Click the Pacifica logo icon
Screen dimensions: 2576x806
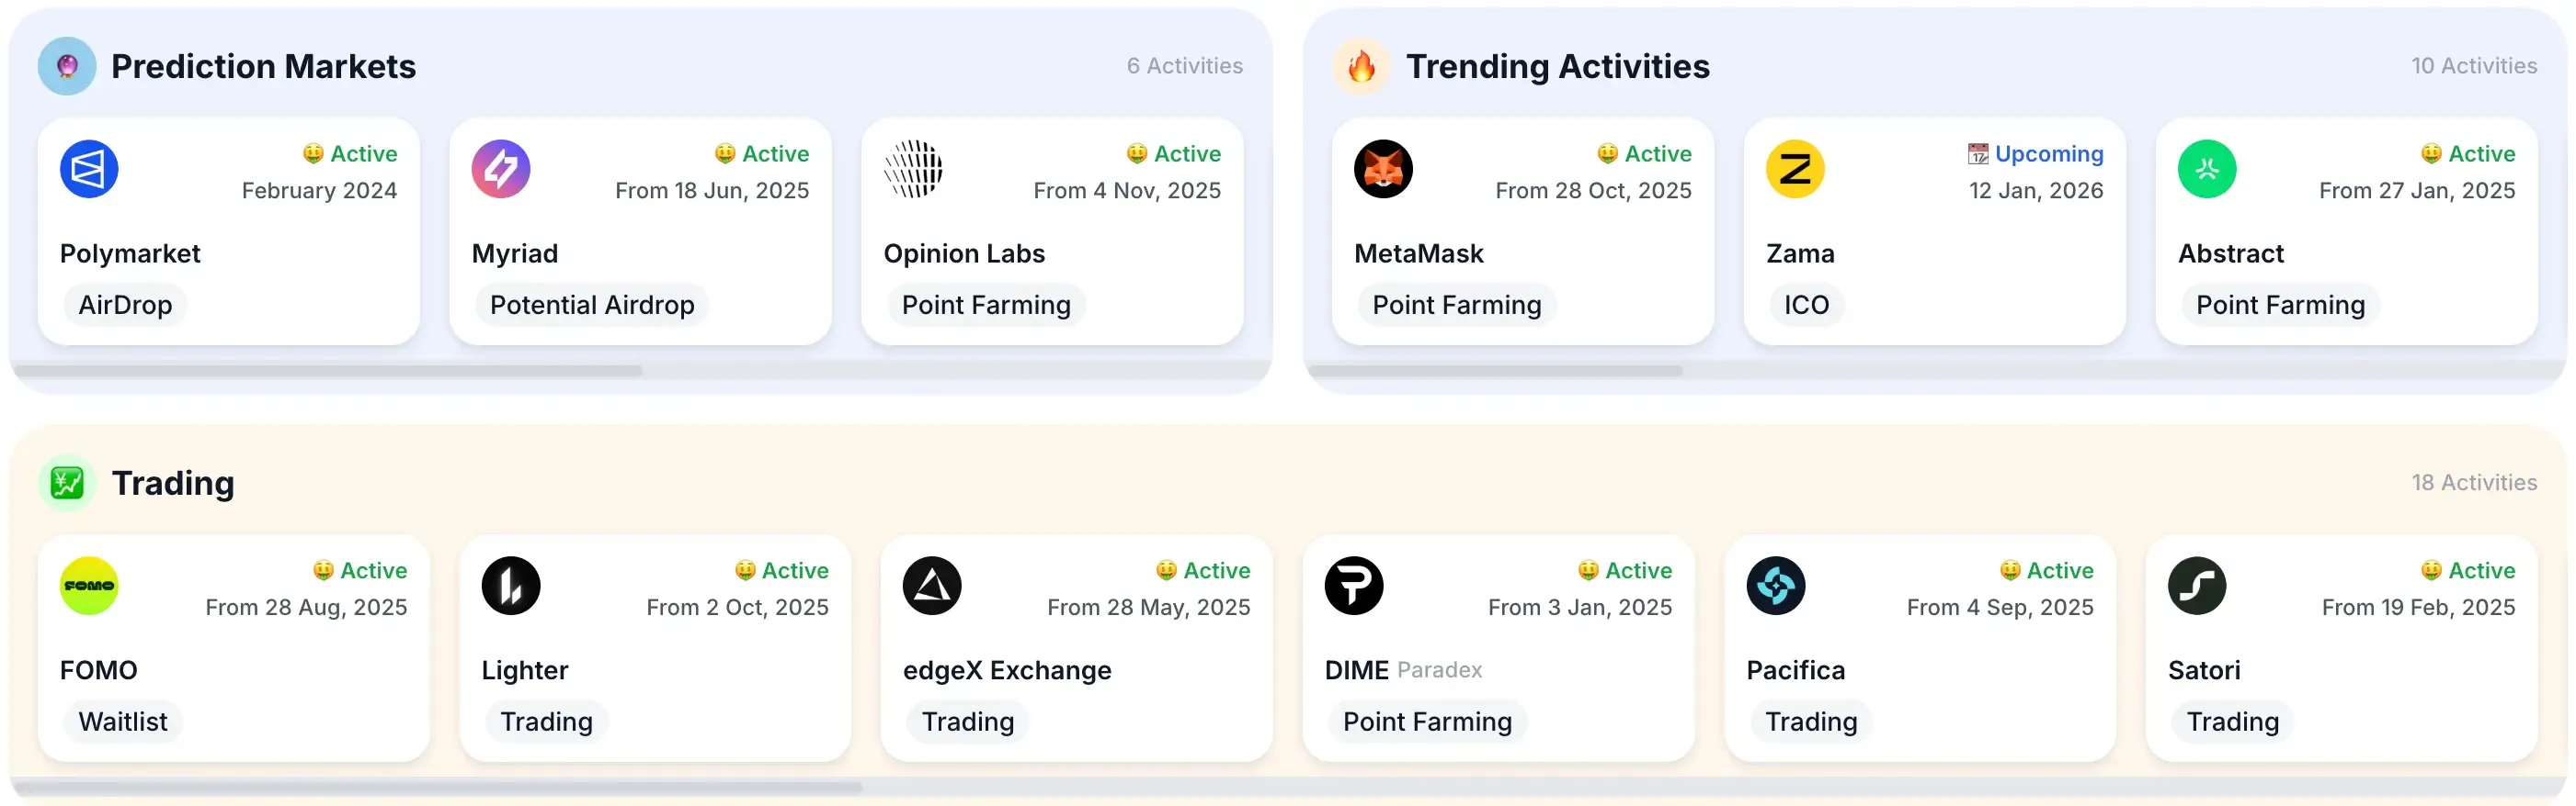pyautogui.click(x=1775, y=586)
